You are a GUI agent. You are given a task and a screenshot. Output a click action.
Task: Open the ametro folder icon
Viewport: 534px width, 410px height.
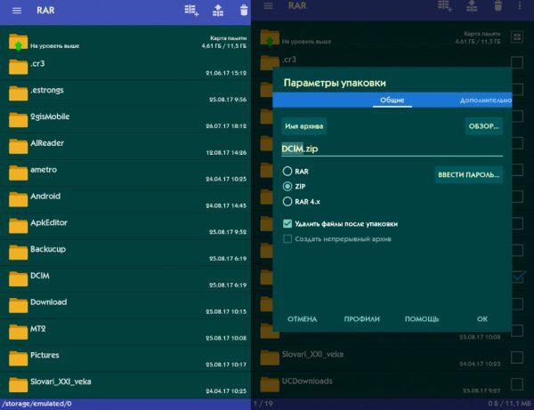[18, 173]
